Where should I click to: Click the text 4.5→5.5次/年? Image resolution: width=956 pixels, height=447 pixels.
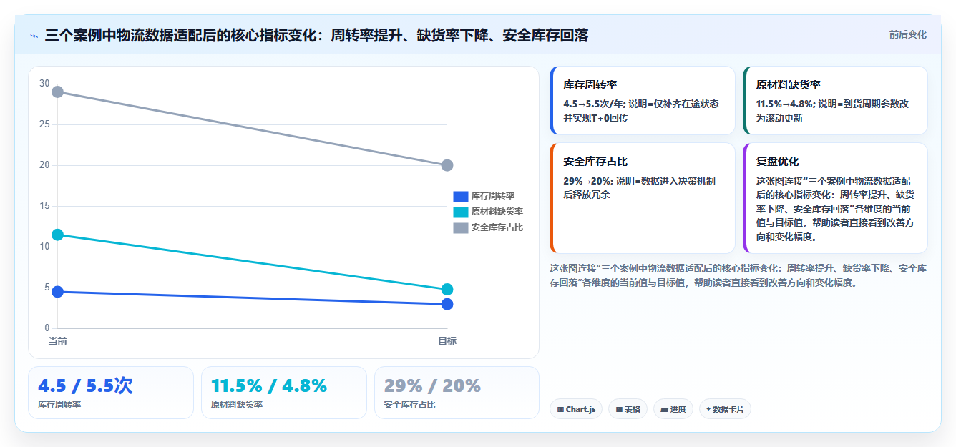[x=593, y=104]
